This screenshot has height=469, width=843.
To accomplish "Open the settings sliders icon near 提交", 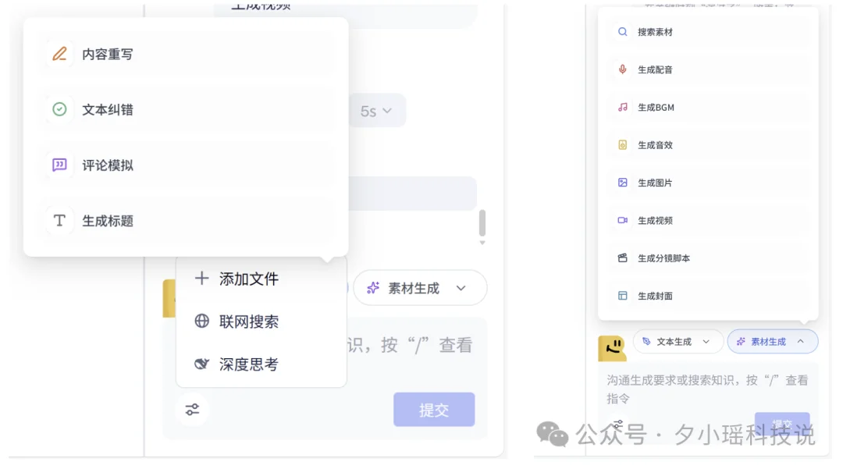I will (193, 409).
